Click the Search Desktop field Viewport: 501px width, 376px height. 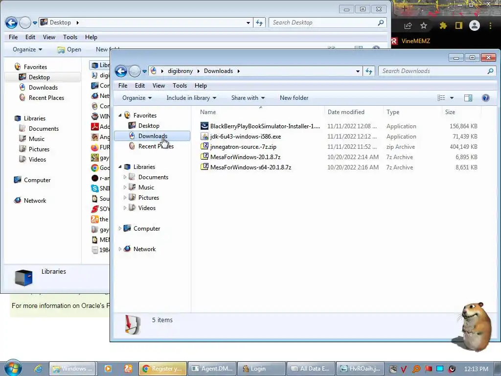[x=327, y=23]
